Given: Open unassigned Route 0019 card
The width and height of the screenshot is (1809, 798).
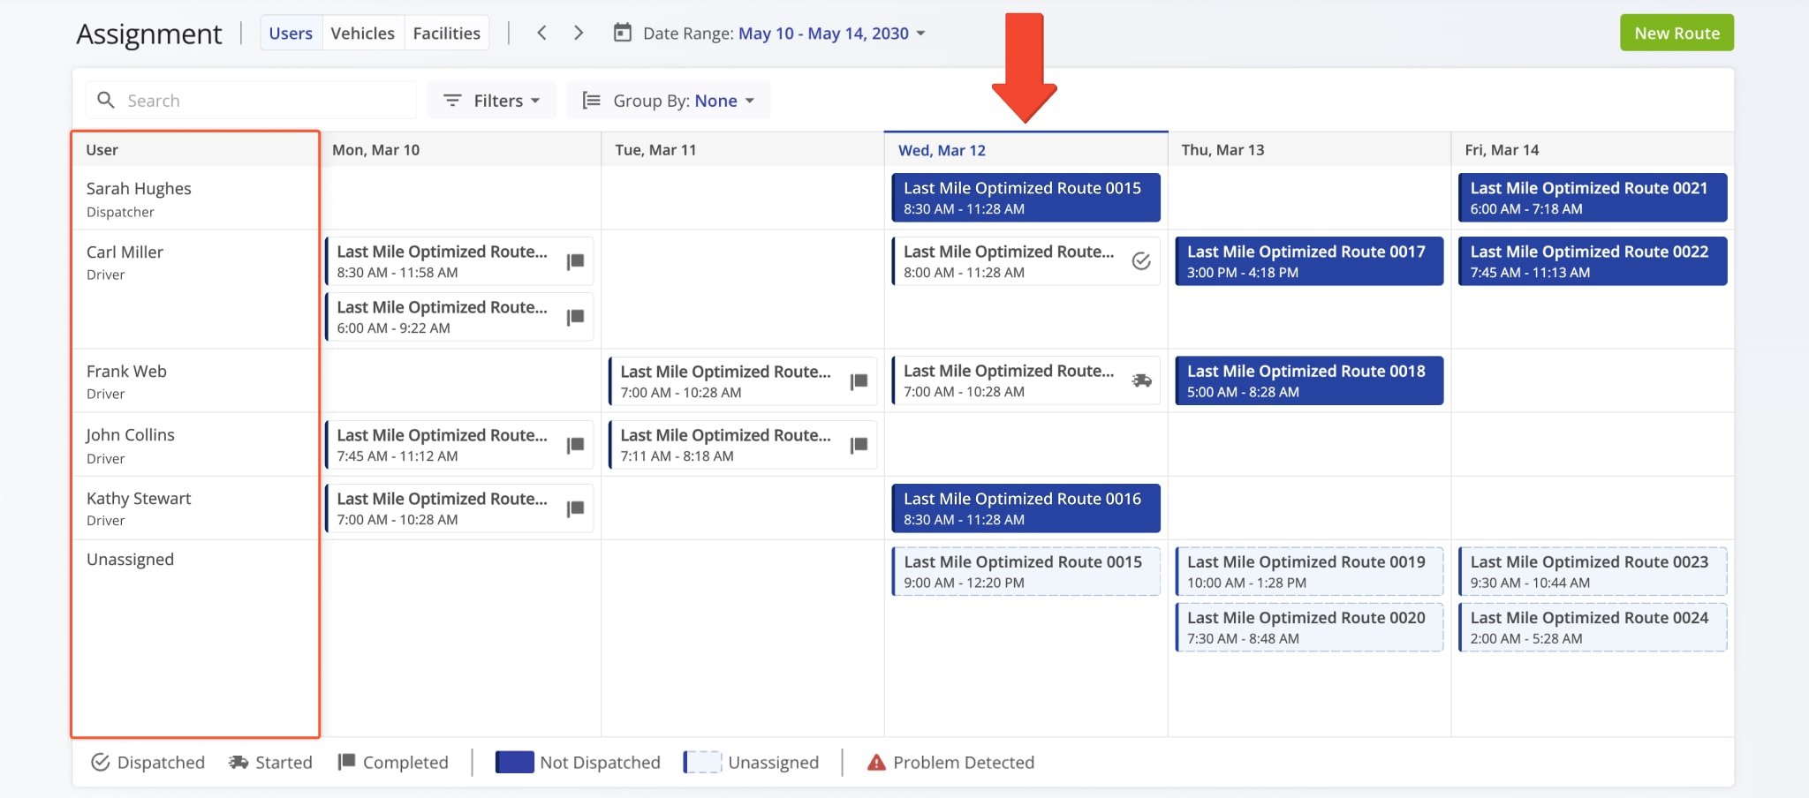Looking at the screenshot, I should (1309, 571).
